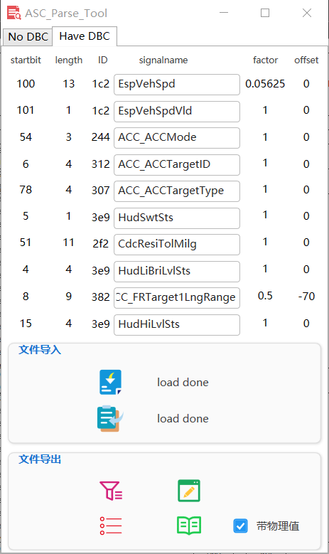Click the ASC_Parse_Tool app icon in title bar
Image resolution: width=329 pixels, height=554 pixels.
[14, 13]
